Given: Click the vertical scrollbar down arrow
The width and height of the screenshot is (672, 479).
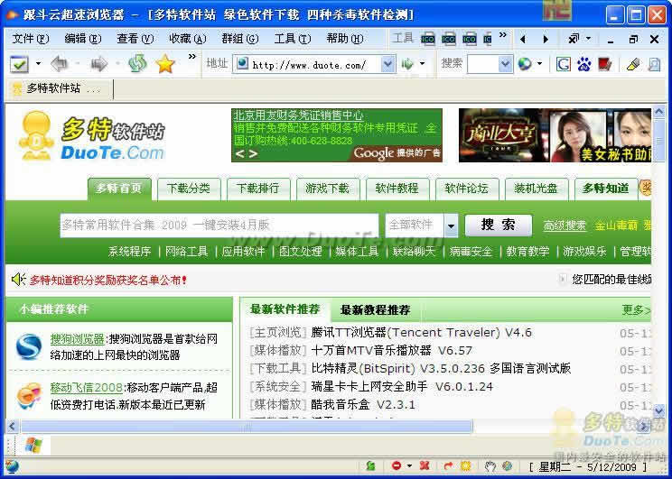Looking at the screenshot, I should click(658, 410).
